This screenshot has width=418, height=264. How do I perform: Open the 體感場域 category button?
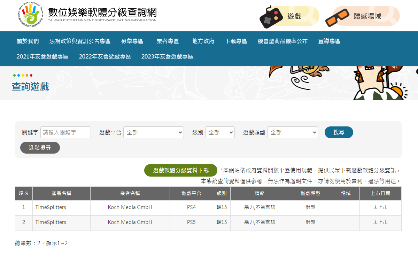click(367, 16)
